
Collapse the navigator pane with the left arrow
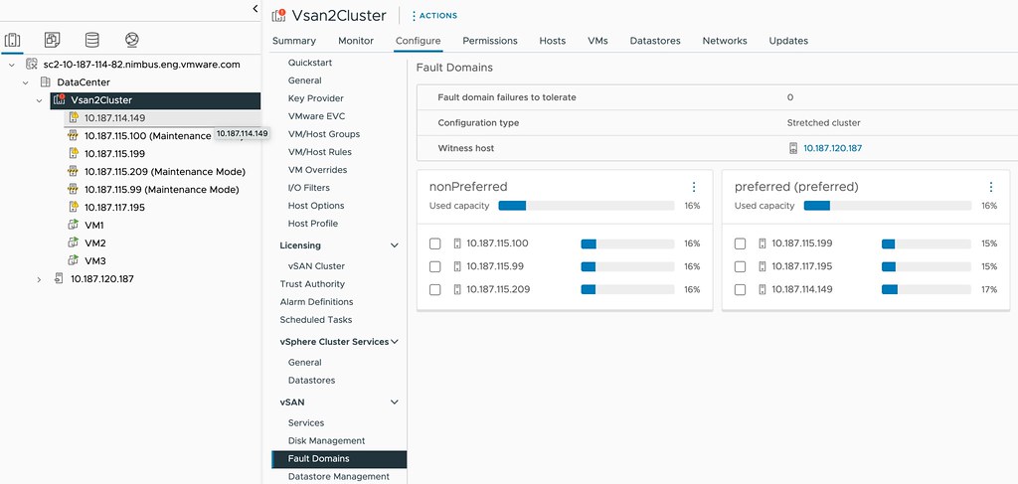(x=255, y=8)
